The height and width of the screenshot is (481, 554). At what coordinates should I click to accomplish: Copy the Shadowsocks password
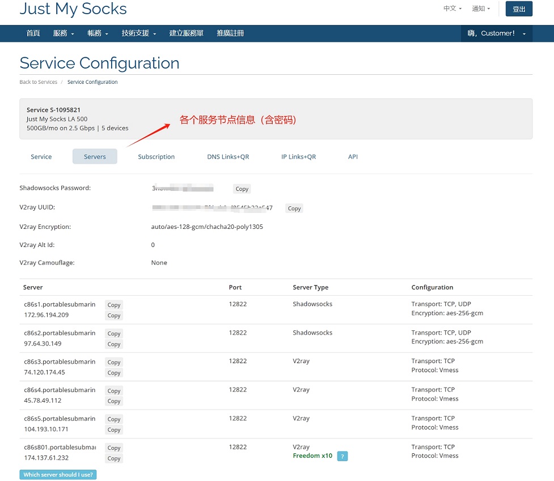242,189
